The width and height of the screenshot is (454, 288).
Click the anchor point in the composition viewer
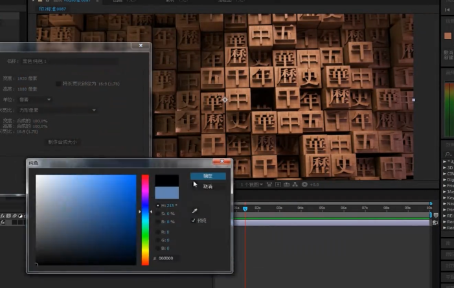point(225,100)
